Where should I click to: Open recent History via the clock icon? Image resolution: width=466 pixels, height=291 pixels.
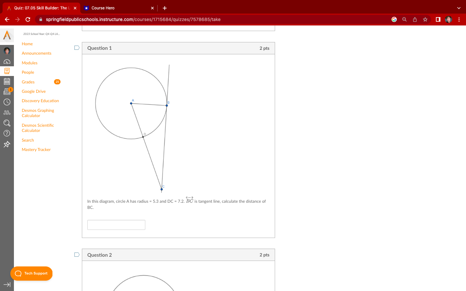point(7,102)
